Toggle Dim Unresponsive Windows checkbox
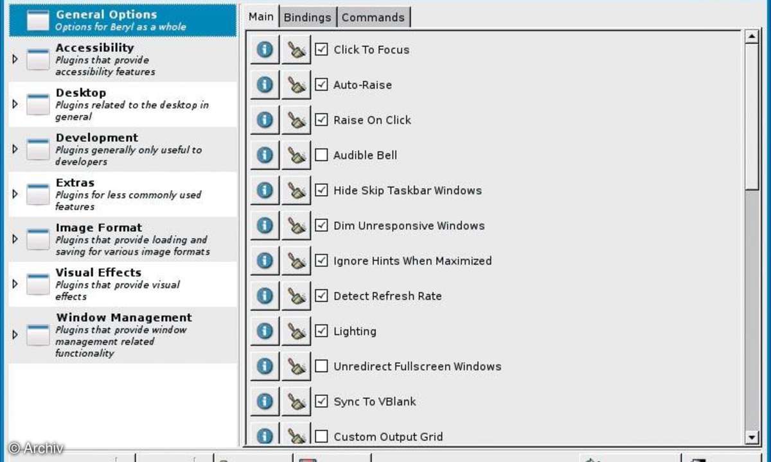The width and height of the screenshot is (771, 462). tap(322, 226)
